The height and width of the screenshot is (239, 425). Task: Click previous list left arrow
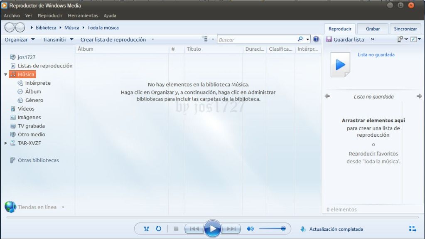click(327, 96)
